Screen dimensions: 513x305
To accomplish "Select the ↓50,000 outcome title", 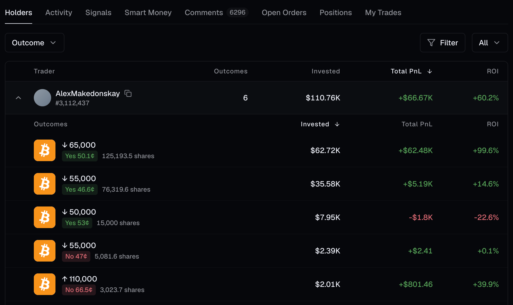I will click(79, 212).
